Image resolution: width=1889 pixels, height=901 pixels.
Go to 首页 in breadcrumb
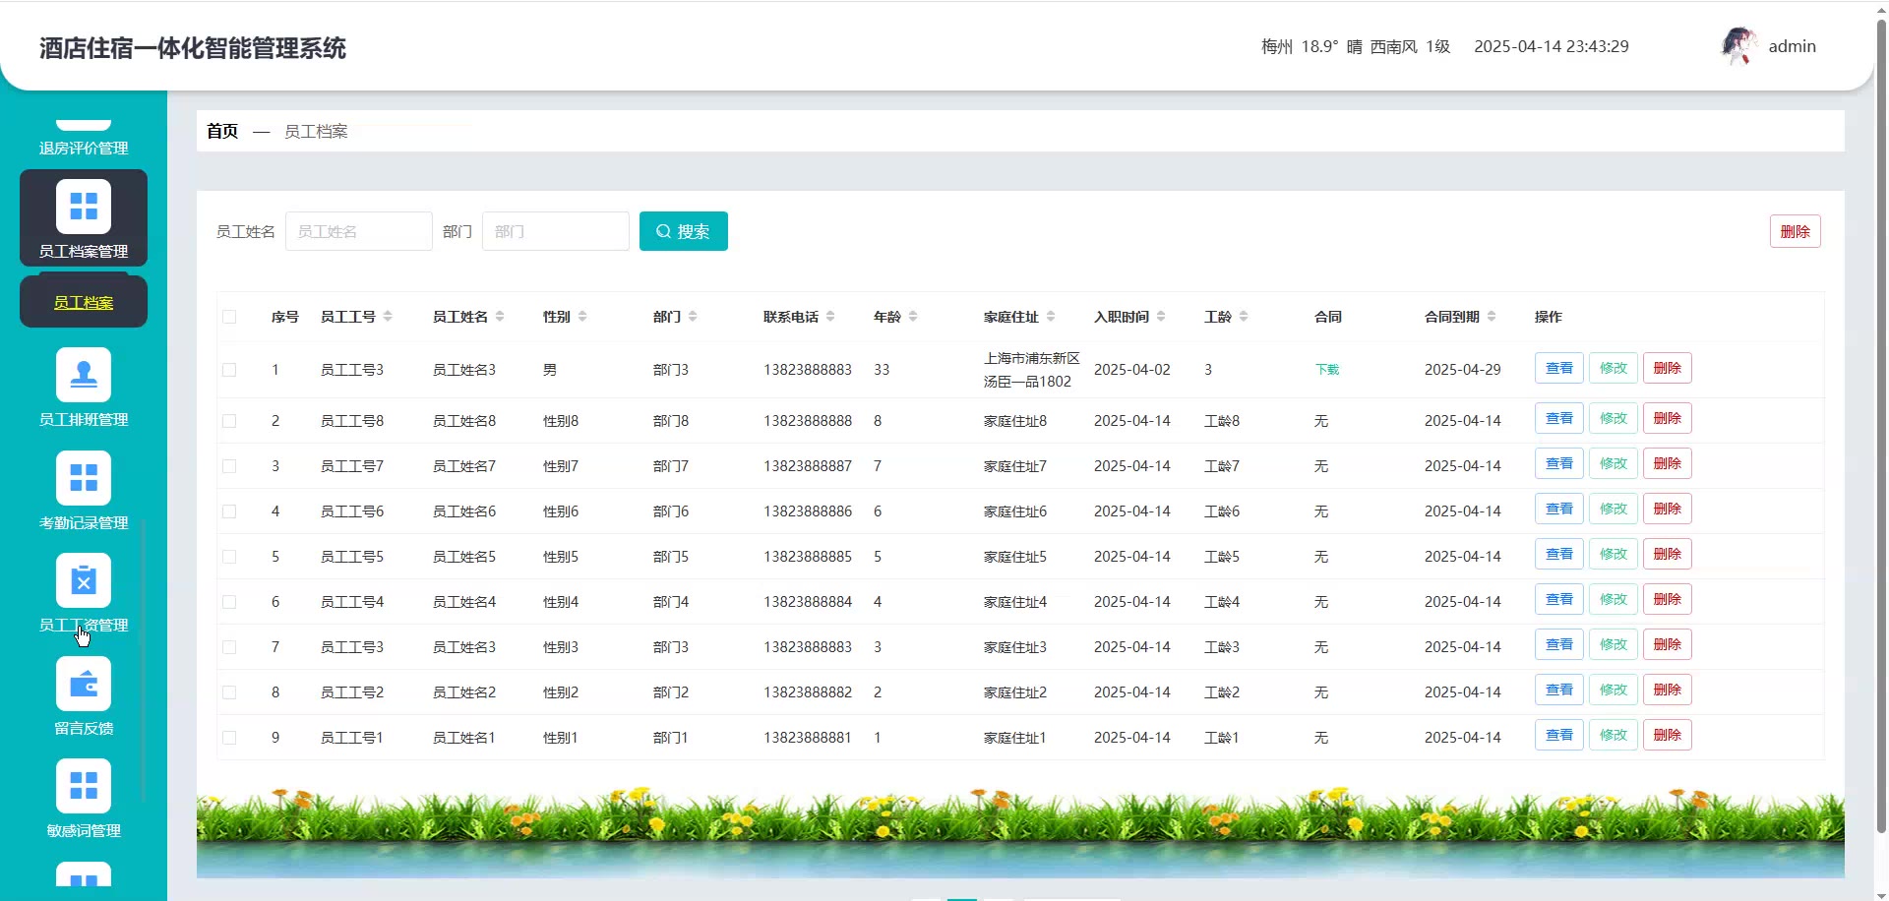pyautogui.click(x=222, y=131)
